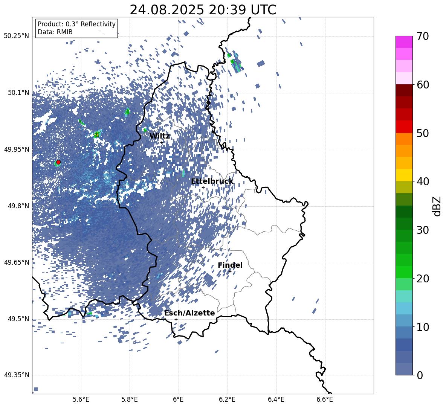Click the Findel city label
This screenshot has height=407, width=446.
(x=230, y=265)
